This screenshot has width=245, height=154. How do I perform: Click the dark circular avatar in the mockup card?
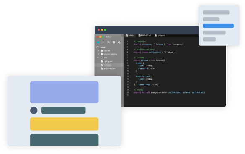pyautogui.click(x=34, y=110)
